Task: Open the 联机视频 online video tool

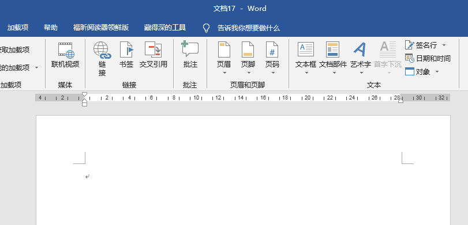Action: [x=65, y=55]
